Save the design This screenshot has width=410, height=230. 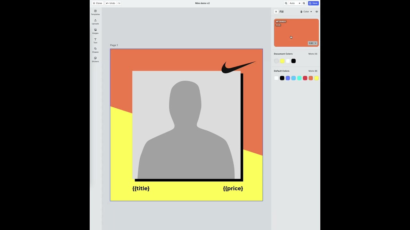[x=313, y=3]
